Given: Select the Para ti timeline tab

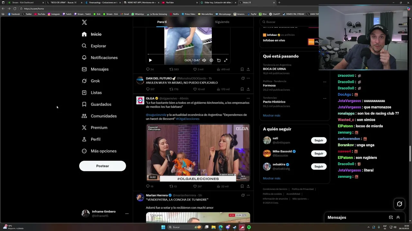Looking at the screenshot, I should click(162, 22).
